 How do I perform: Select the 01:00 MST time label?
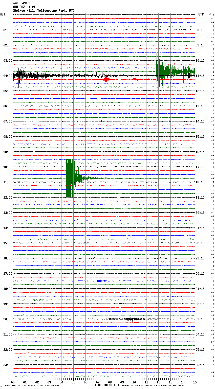point(8,30)
